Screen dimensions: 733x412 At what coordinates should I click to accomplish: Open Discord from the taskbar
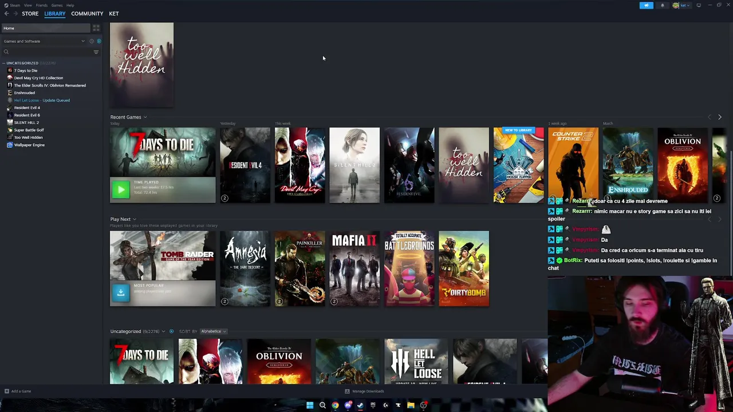(348, 405)
